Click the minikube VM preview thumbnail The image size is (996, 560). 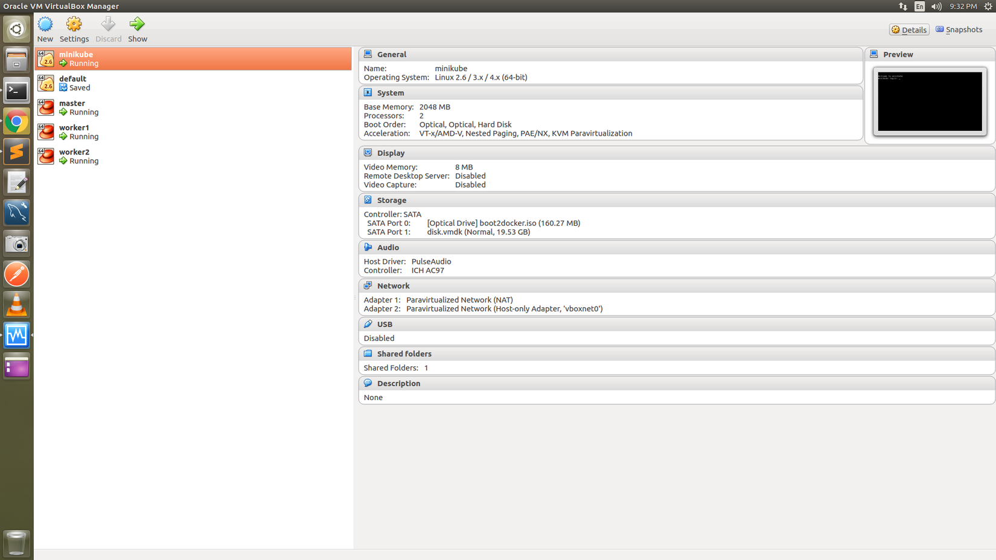pos(930,101)
